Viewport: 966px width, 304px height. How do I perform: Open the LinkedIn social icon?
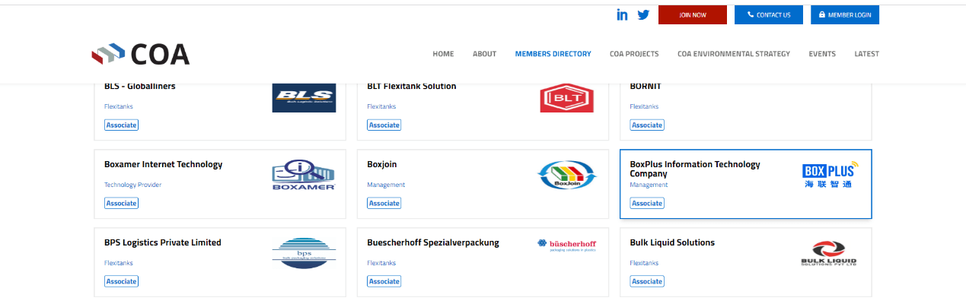tap(622, 14)
